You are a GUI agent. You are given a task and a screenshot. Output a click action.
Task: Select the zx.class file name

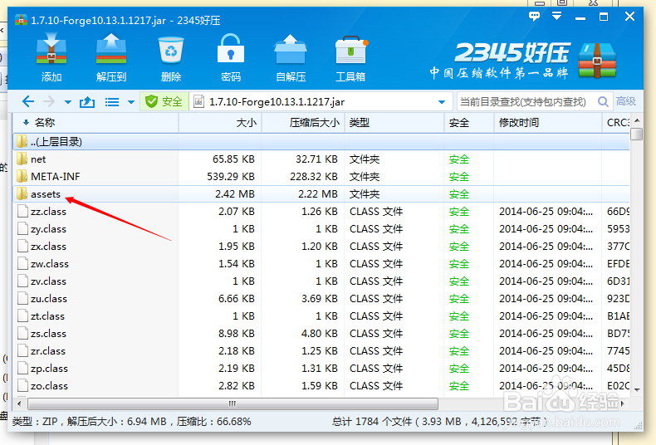tap(48, 247)
